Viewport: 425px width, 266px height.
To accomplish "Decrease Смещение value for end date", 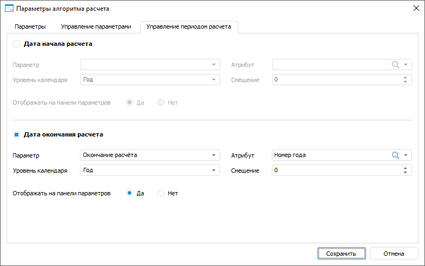I will click(x=406, y=173).
